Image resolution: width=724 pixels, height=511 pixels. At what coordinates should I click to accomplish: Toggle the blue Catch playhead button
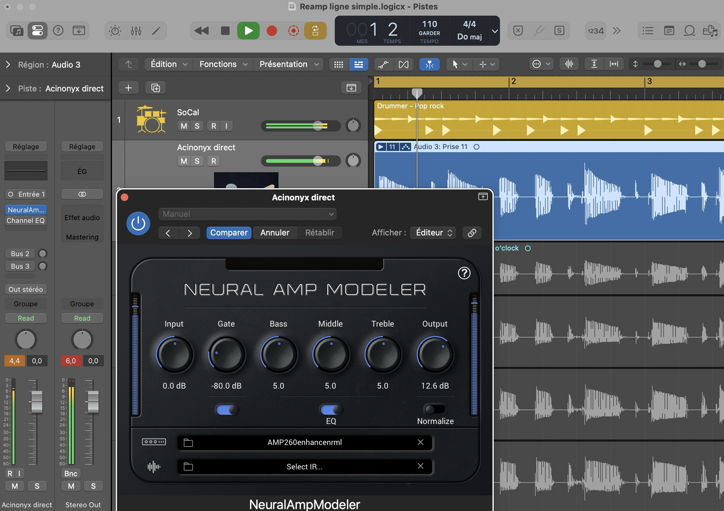429,64
